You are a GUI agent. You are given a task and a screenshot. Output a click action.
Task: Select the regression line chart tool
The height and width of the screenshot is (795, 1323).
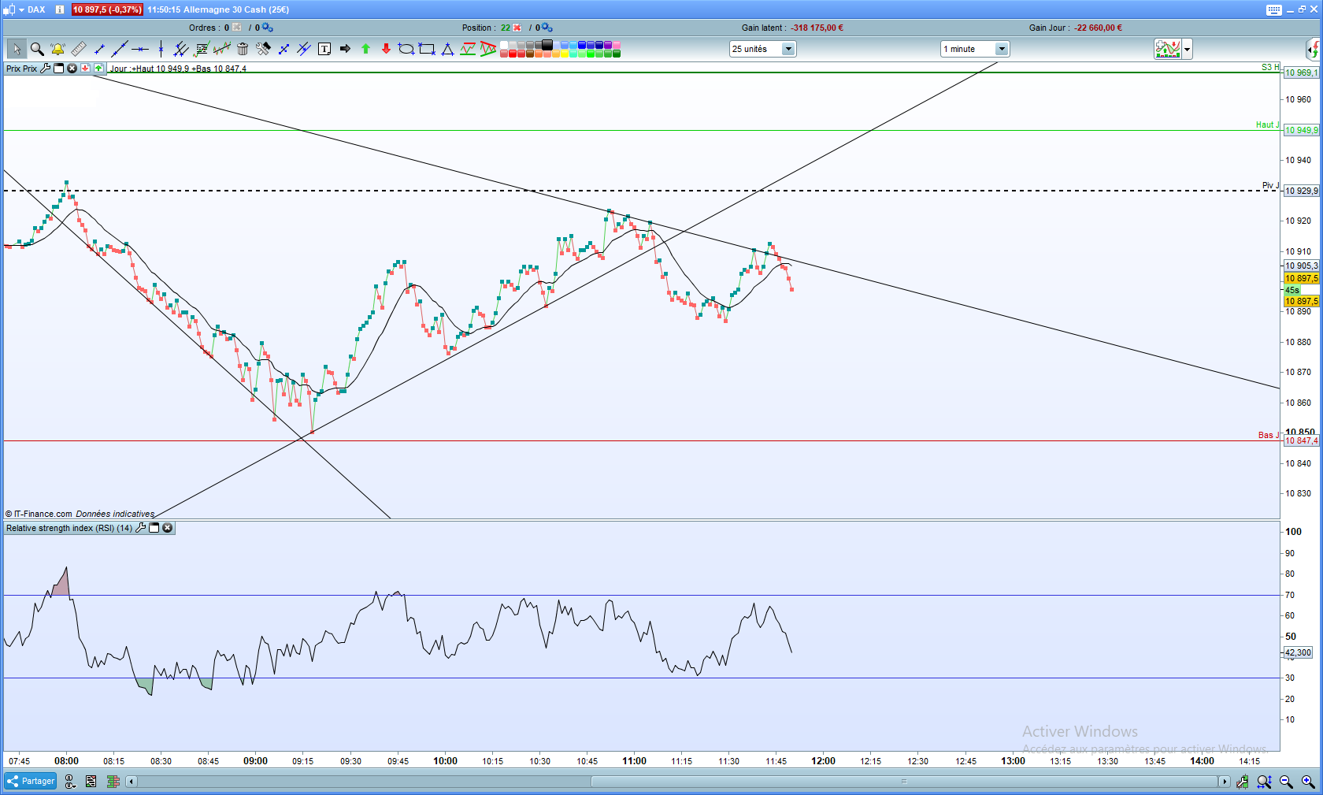pyautogui.click(x=222, y=49)
